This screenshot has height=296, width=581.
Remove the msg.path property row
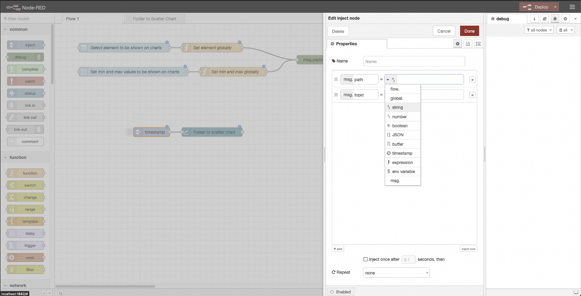[x=472, y=80]
